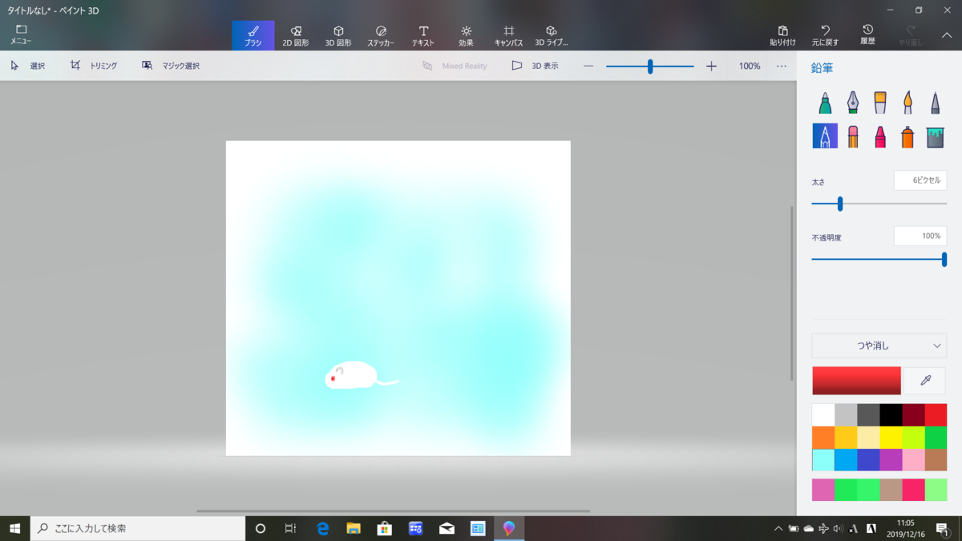Open Mail app from taskbar
This screenshot has width=962, height=541.
pos(447,528)
